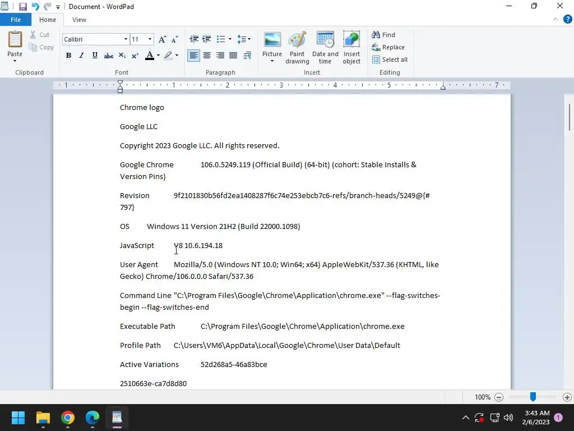
Task: Show hidden system tray icons
Action: pyautogui.click(x=466, y=418)
